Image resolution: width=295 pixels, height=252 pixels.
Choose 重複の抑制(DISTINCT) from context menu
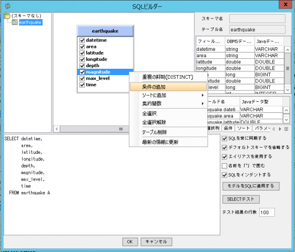tap(168, 77)
